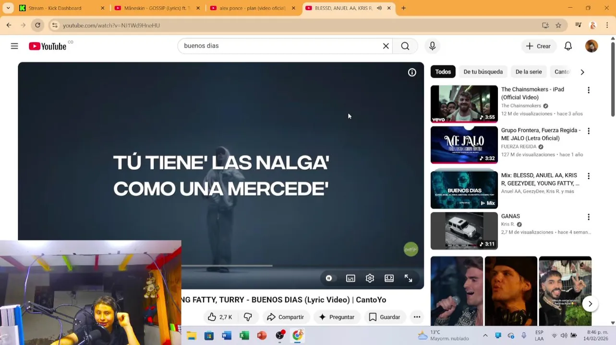The height and width of the screenshot is (345, 616).
Task: Launch Excel from the taskbar
Action: (x=244, y=335)
